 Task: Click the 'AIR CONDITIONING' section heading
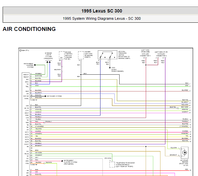pyautogui.click(x=29, y=29)
